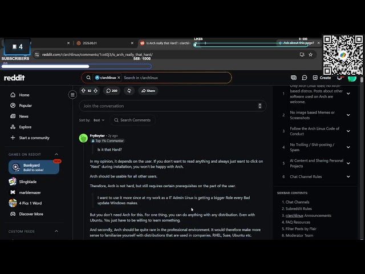Image resolution: width=365 pixels, height=274 pixels.
Task: Collapse the left navigation with hamburger button
Action: click(72, 95)
